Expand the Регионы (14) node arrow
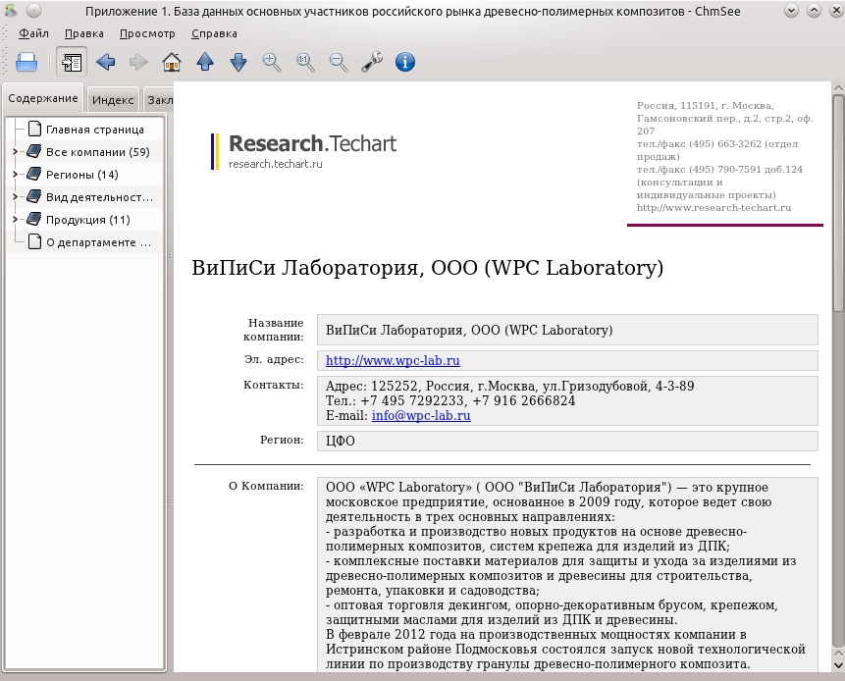The height and width of the screenshot is (681, 845). 15,175
